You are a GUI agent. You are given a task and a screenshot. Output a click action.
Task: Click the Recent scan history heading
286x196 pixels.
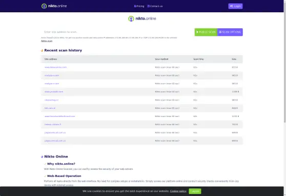63,50
